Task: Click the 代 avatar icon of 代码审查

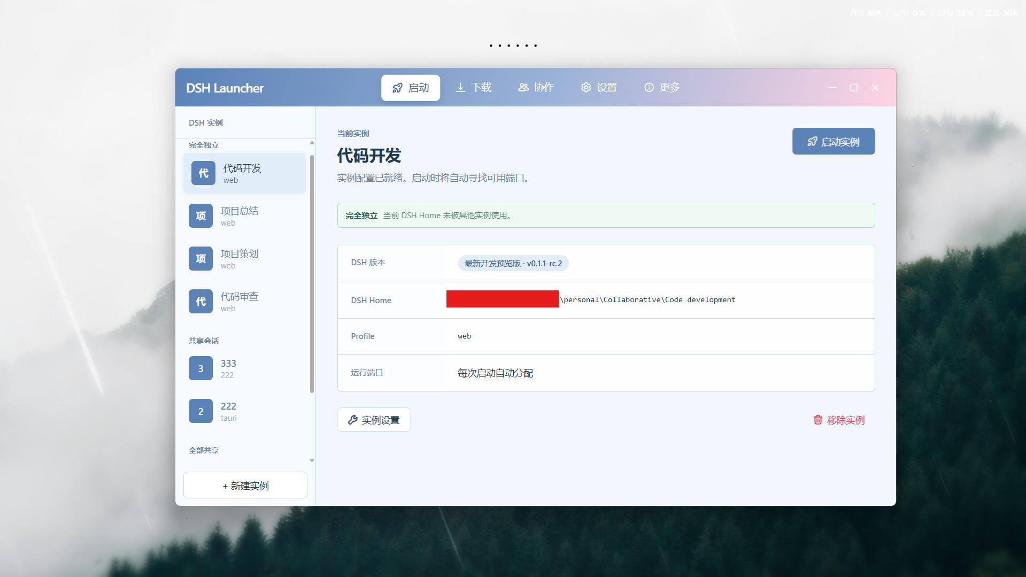Action: coord(200,302)
